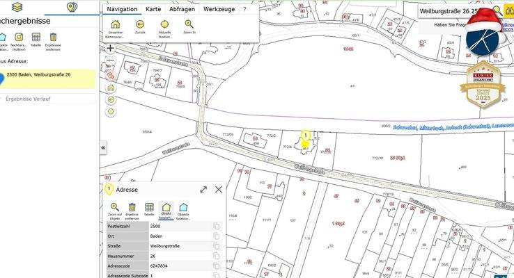Open the layers stack panel icon

(x=17, y=8)
